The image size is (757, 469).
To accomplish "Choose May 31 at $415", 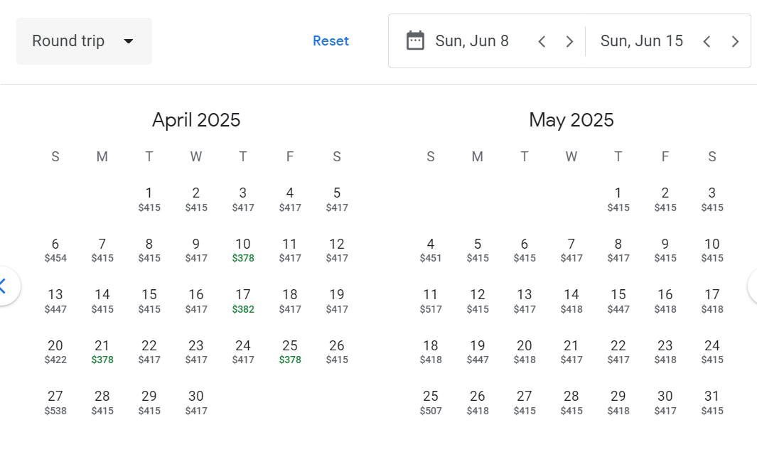I will point(712,402).
